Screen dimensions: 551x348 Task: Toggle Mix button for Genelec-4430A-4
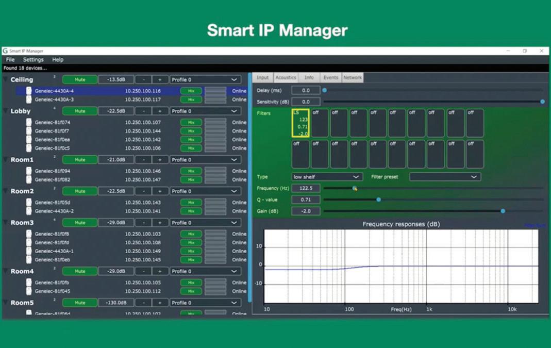(191, 91)
